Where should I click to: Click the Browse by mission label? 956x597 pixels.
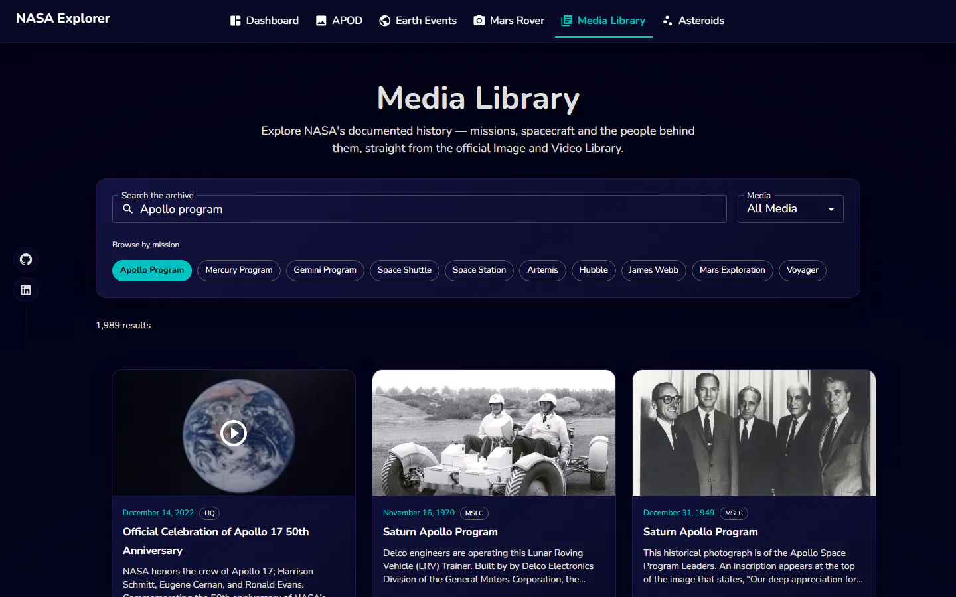pyautogui.click(x=146, y=245)
